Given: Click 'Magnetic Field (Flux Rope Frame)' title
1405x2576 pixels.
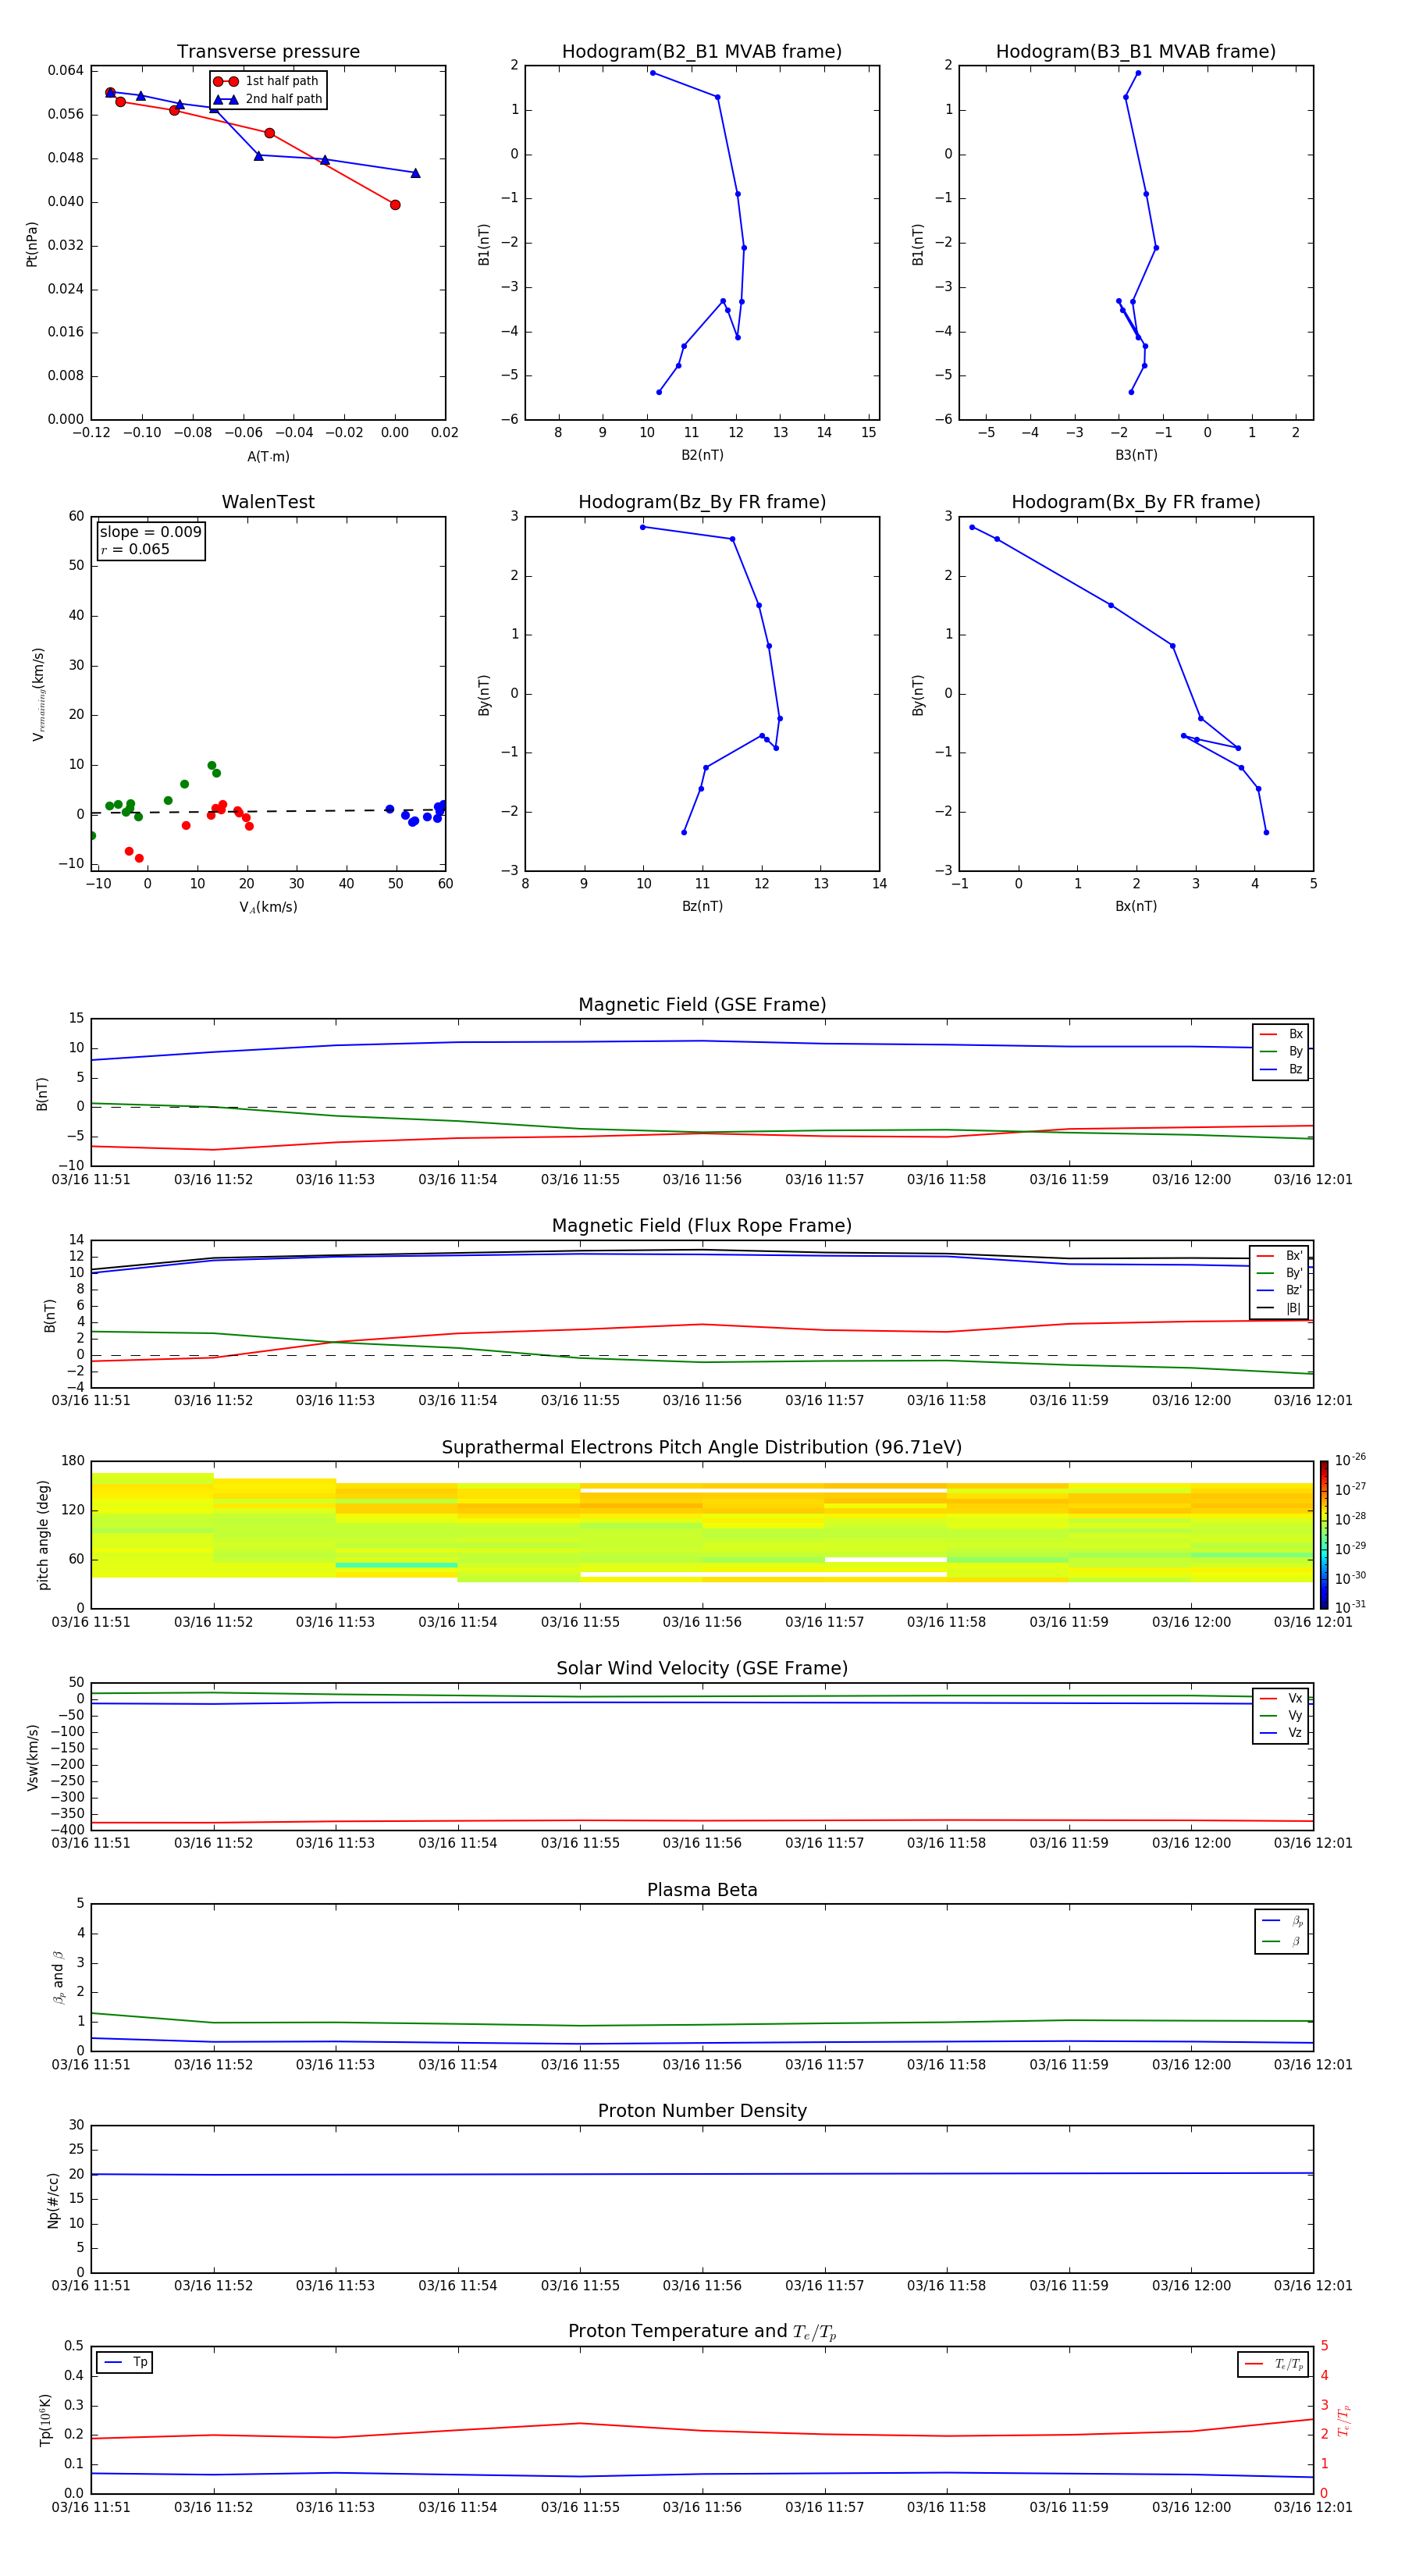Looking at the screenshot, I should coord(702,1225).
